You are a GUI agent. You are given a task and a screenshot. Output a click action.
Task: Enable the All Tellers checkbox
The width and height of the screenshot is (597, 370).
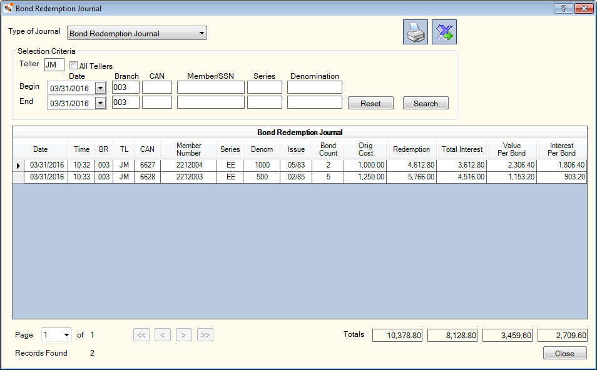[x=73, y=66]
